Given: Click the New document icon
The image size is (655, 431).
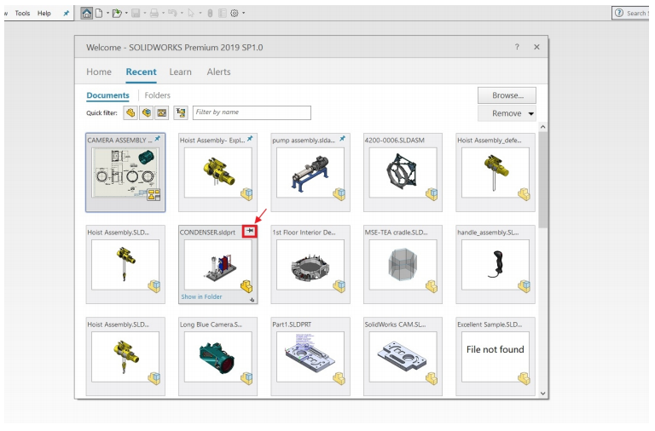Looking at the screenshot, I should tap(99, 14).
